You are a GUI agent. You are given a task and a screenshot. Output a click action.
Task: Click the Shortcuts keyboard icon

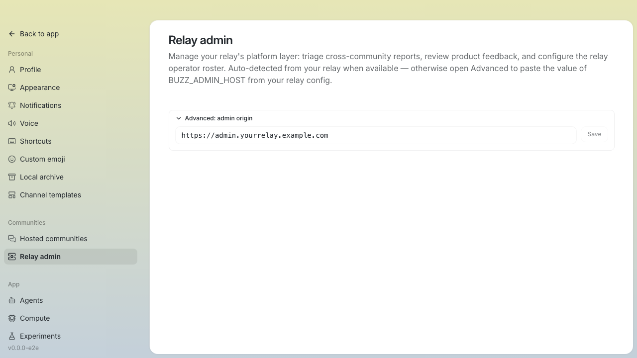click(x=12, y=141)
